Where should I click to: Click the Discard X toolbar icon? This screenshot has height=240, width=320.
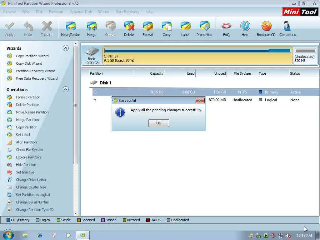point(47,29)
